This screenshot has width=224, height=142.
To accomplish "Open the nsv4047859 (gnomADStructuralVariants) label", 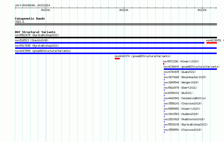I will (x=43, y=51).
